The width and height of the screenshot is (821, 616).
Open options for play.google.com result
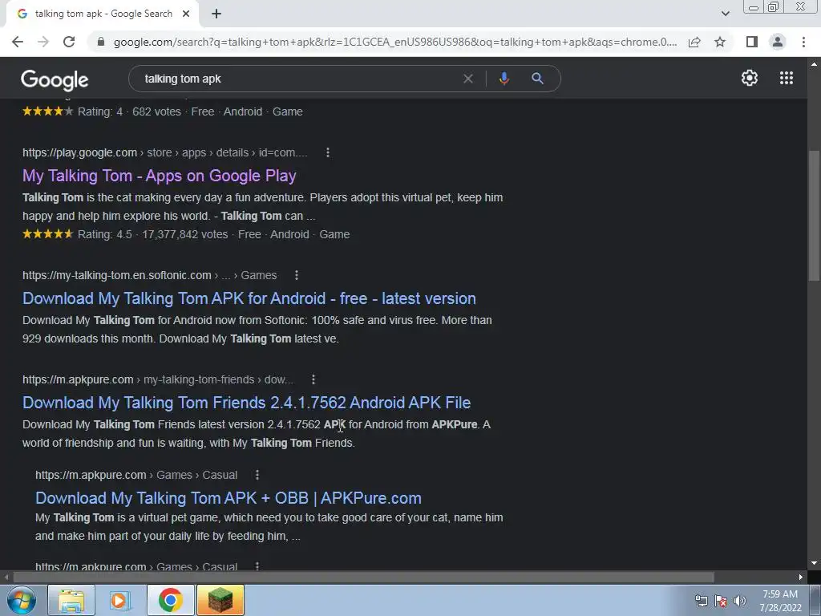click(328, 152)
